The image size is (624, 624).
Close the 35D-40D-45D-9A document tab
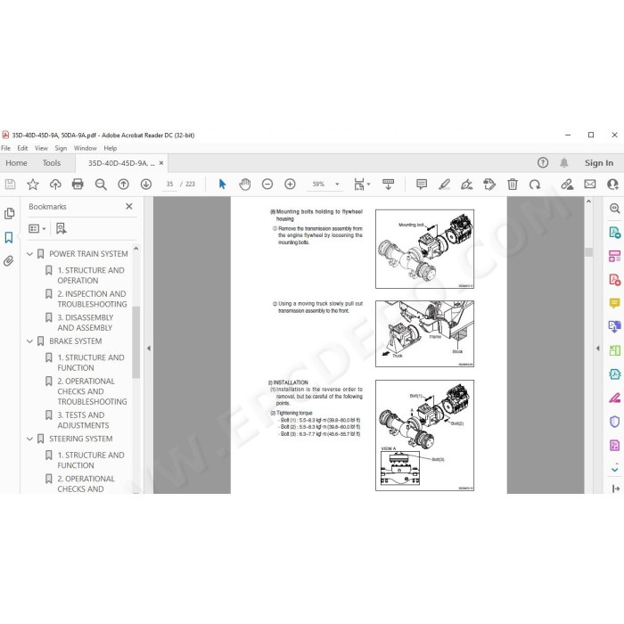pos(161,163)
